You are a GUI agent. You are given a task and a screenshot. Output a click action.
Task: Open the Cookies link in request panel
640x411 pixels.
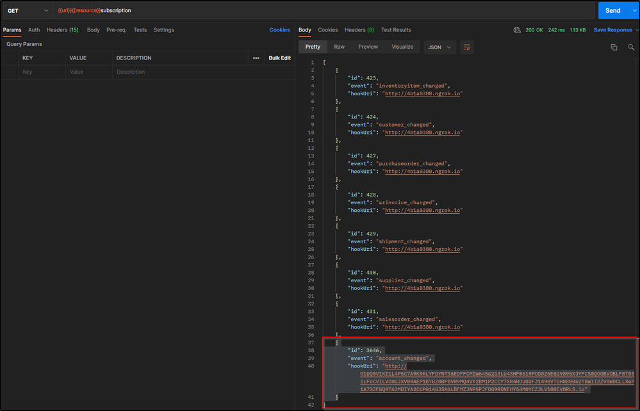[279, 30]
